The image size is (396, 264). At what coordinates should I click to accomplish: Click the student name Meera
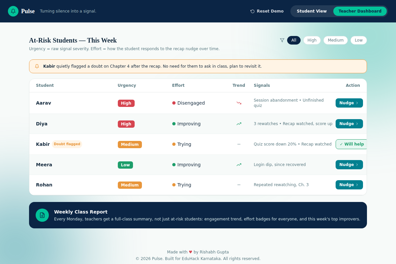44,165
